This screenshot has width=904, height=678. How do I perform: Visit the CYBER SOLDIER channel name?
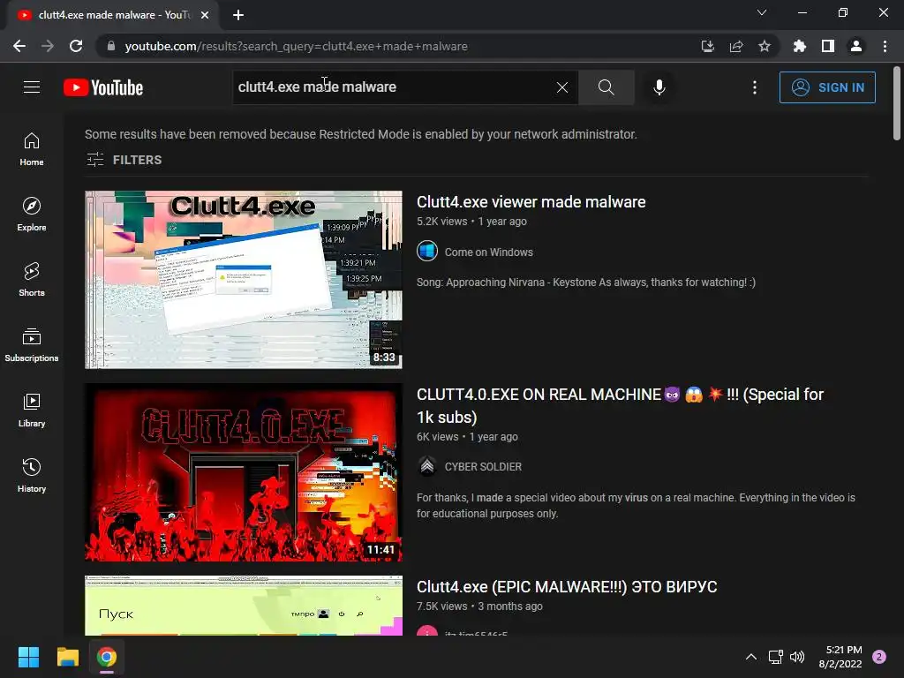(x=483, y=466)
